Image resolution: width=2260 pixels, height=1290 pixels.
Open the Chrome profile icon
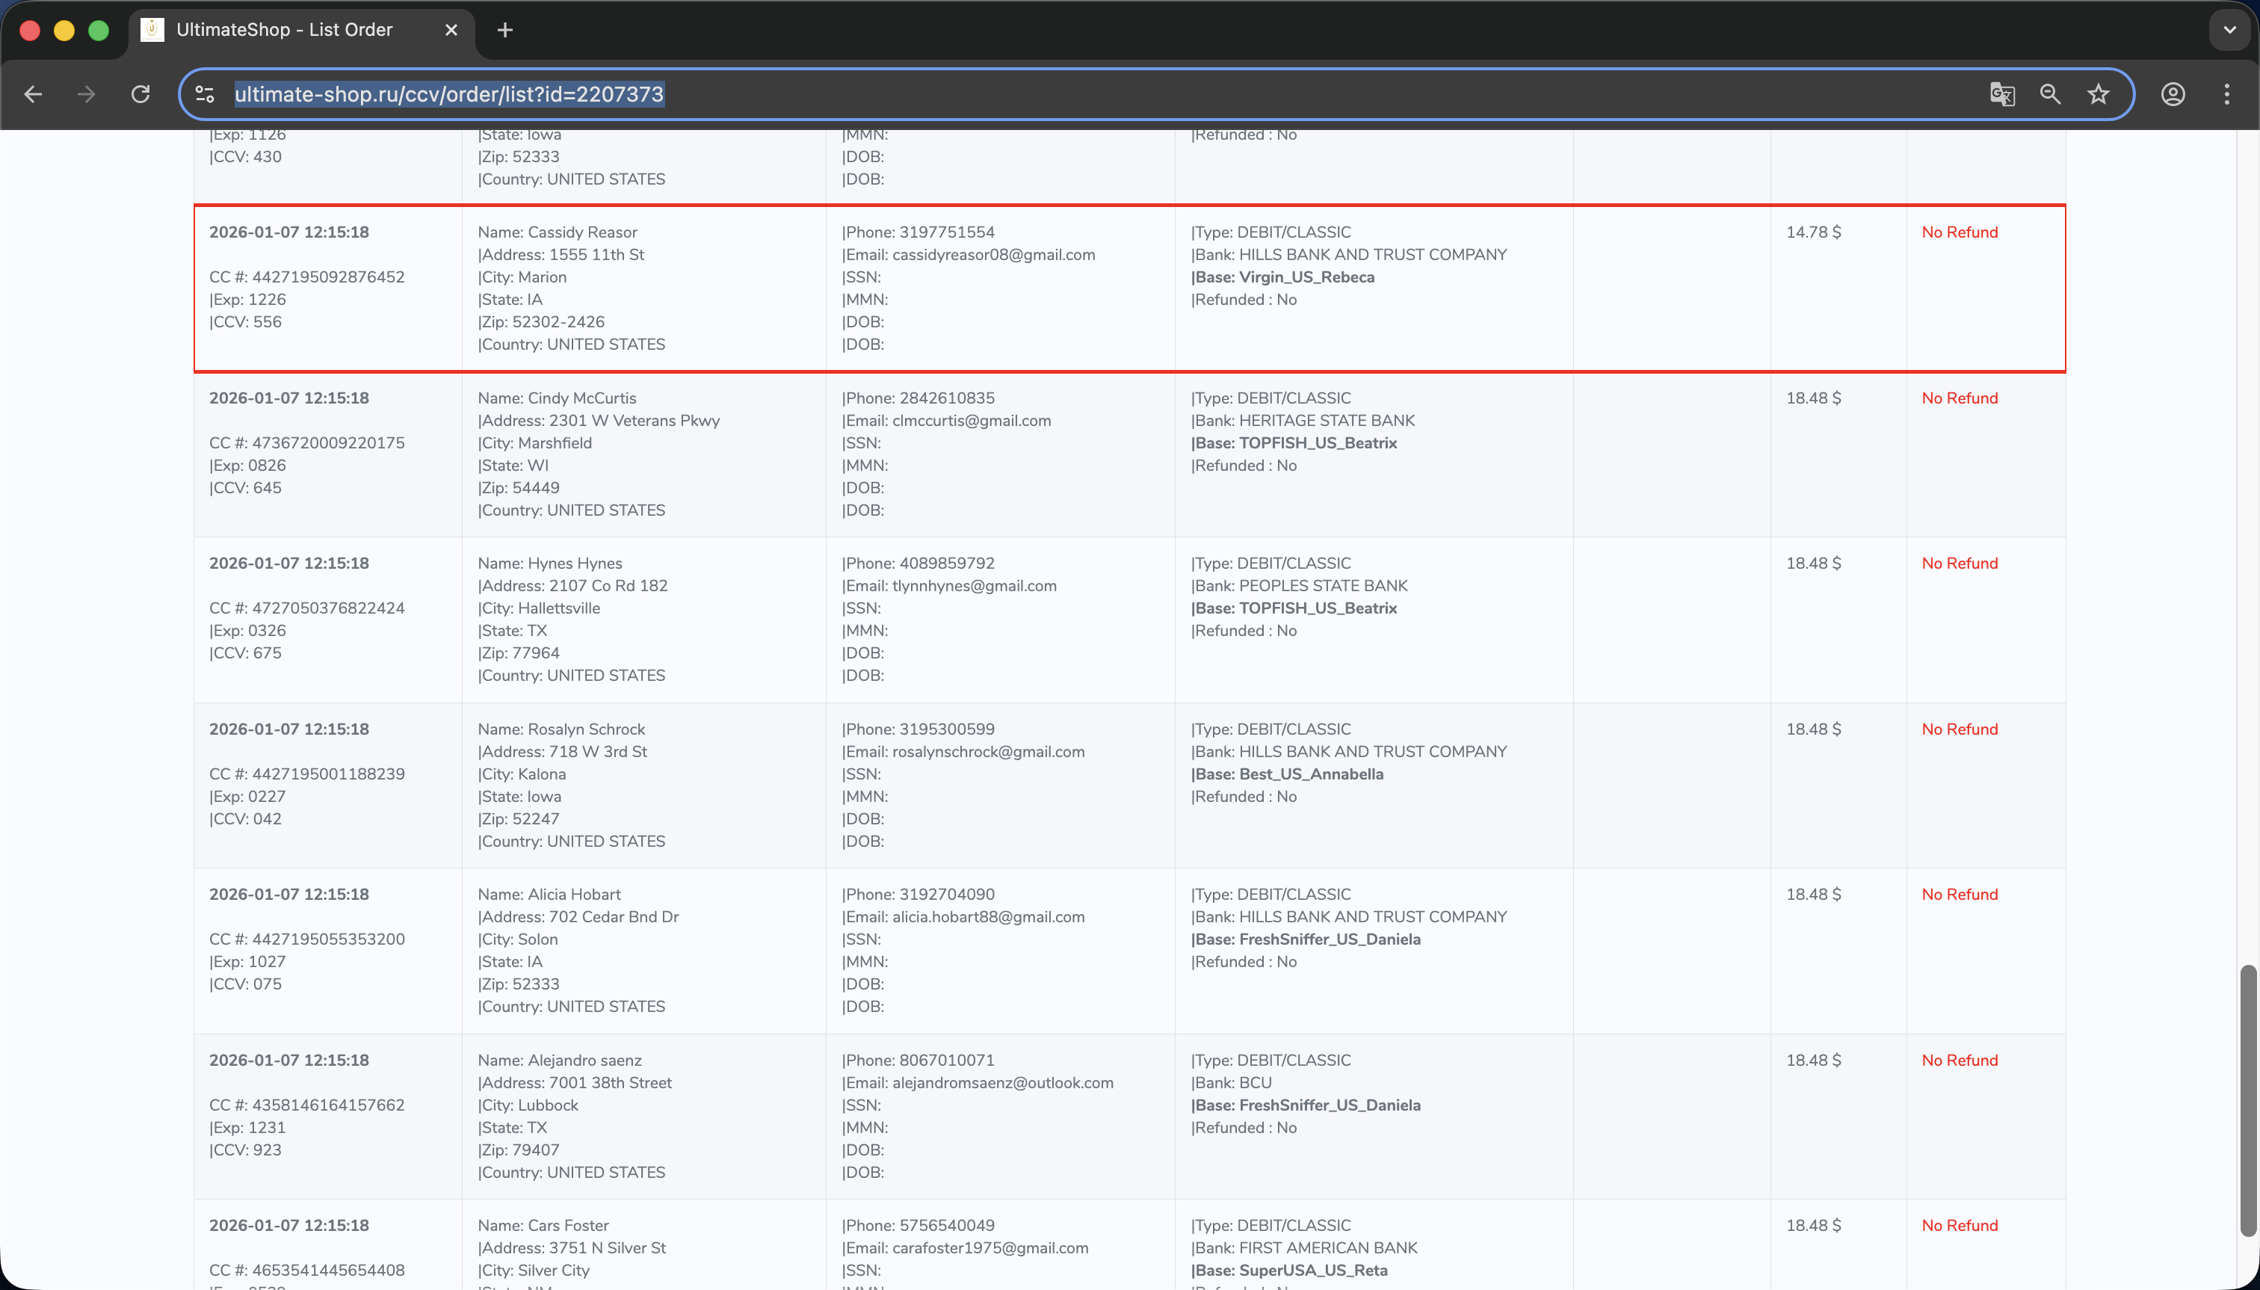coord(2173,94)
